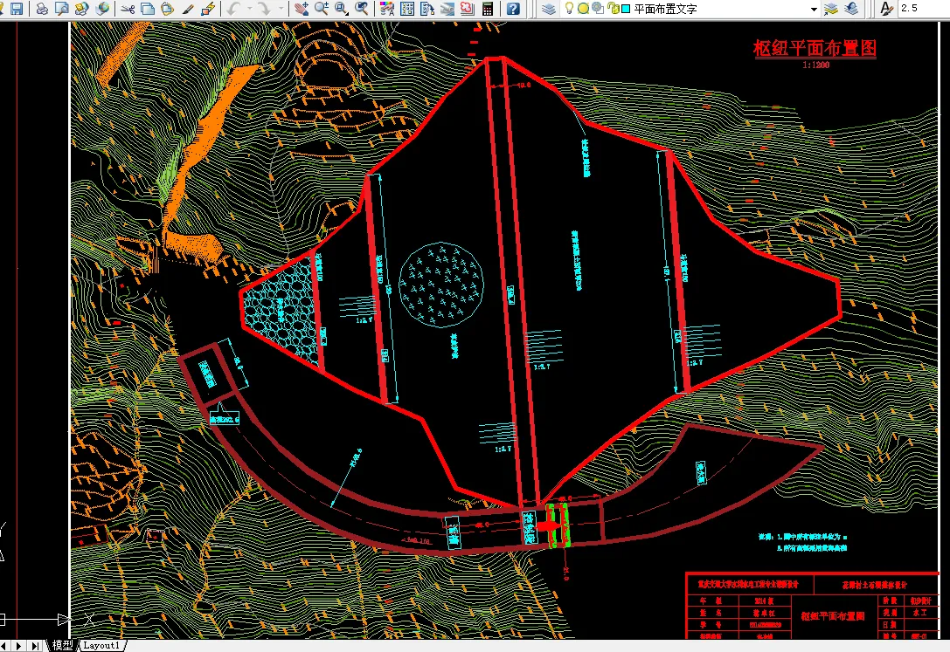This screenshot has height=652, width=950.
Task: Click the Zoom Window tool
Action: pos(343,9)
